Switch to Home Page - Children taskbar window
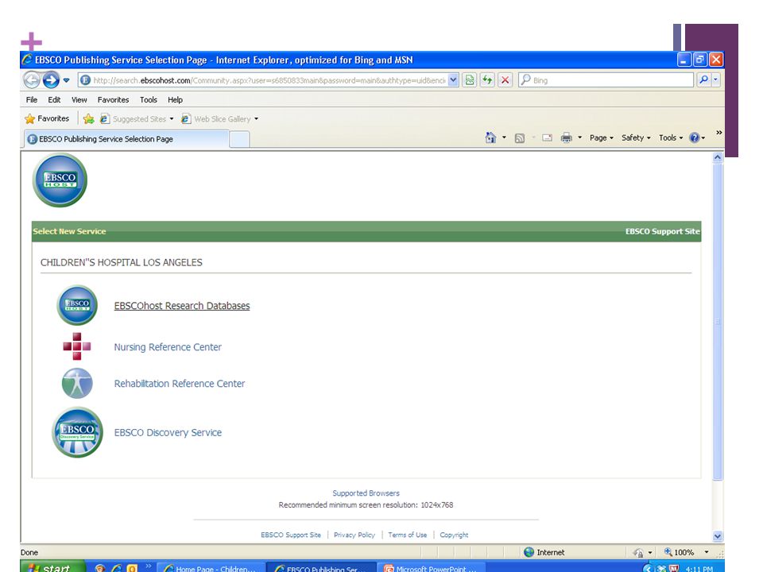Screen dimensions: 763x572 click(x=211, y=567)
